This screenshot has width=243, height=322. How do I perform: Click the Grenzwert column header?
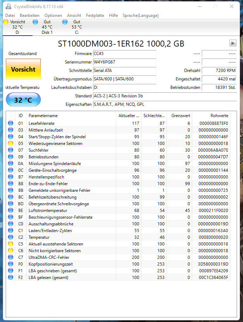[x=179, y=116]
